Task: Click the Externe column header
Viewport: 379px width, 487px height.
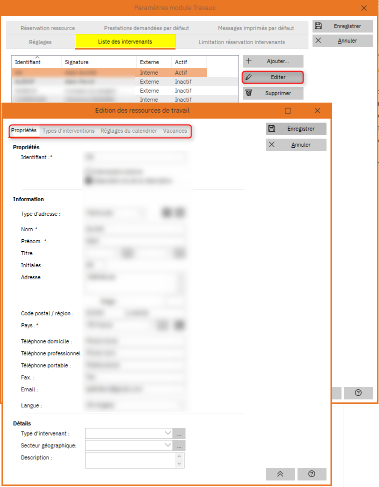Action: click(154, 62)
